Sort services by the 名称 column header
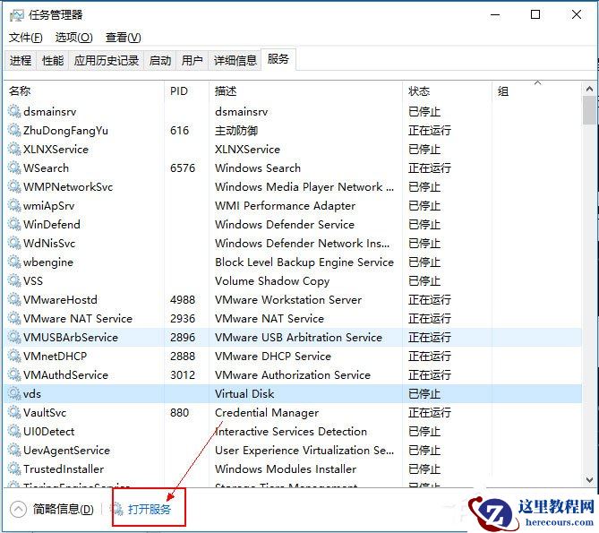This screenshot has height=533, width=599. pyautogui.click(x=84, y=91)
